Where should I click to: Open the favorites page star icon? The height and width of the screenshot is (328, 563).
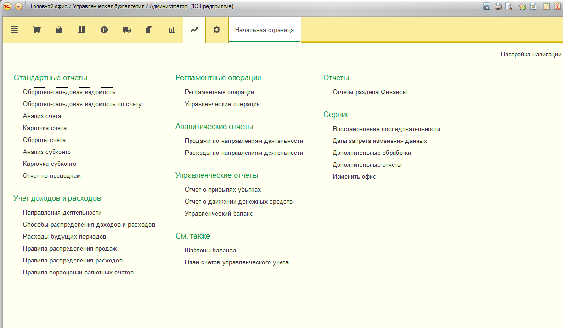point(533,6)
